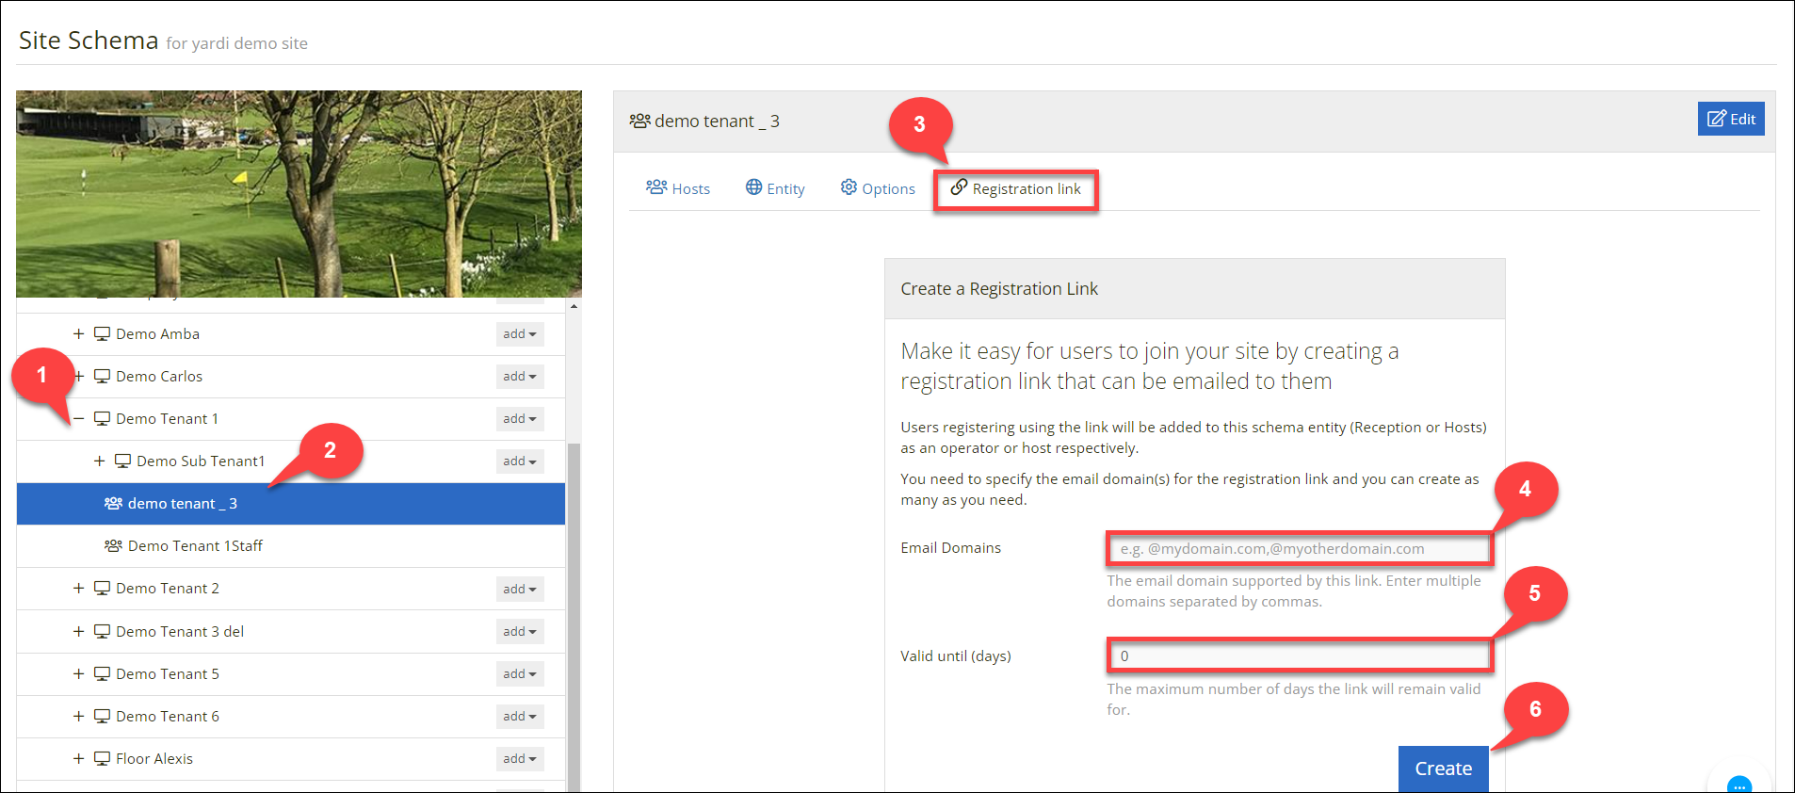Expand the Demo Sub Tenant1 node

pos(100,461)
